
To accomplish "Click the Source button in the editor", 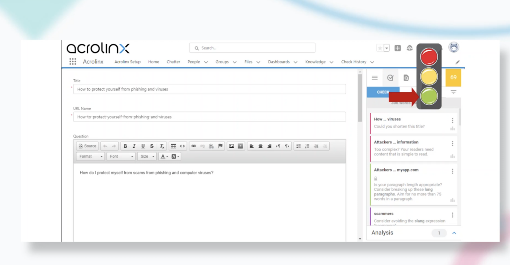I will 87,146.
